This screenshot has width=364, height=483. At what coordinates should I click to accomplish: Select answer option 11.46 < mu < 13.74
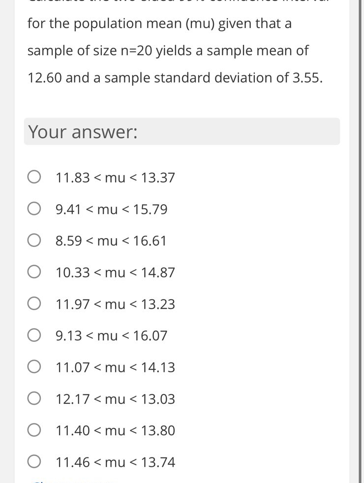click(x=115, y=462)
